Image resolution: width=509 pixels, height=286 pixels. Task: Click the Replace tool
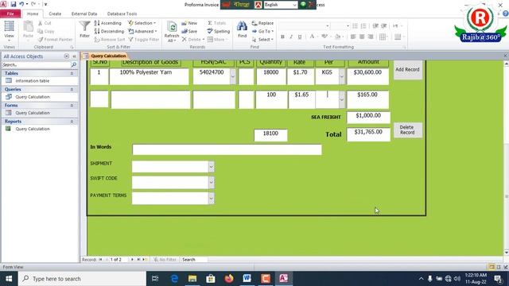coord(262,23)
